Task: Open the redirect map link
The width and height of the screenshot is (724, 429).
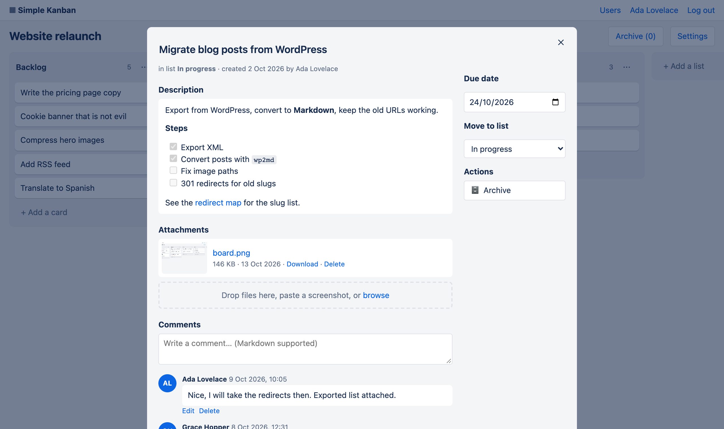Action: [218, 203]
